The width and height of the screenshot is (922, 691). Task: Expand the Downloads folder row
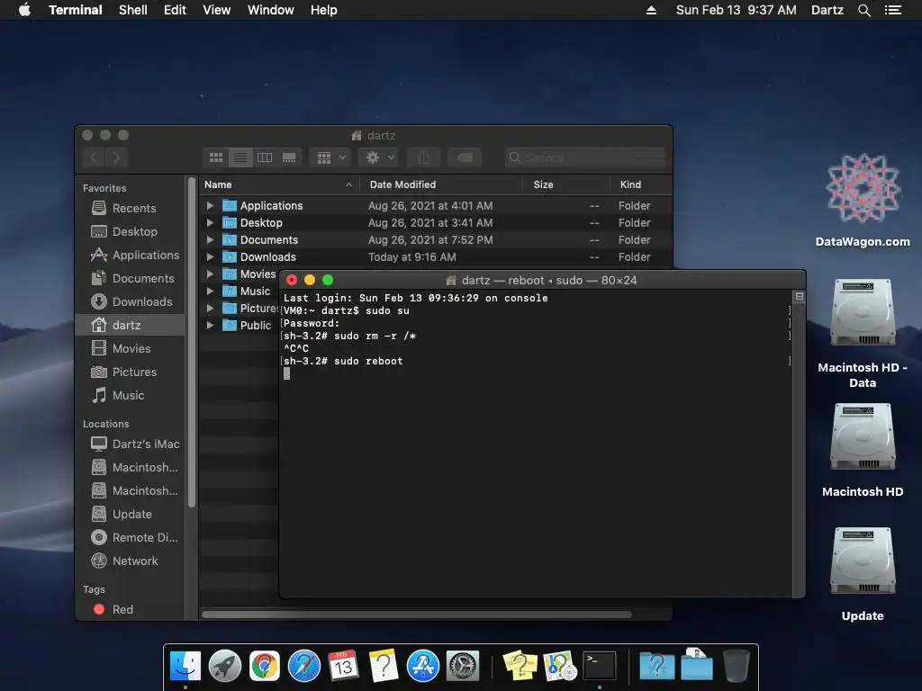tap(210, 256)
